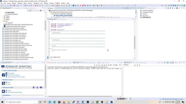Expand the startup folder
186x104 pixels.
(3, 16)
